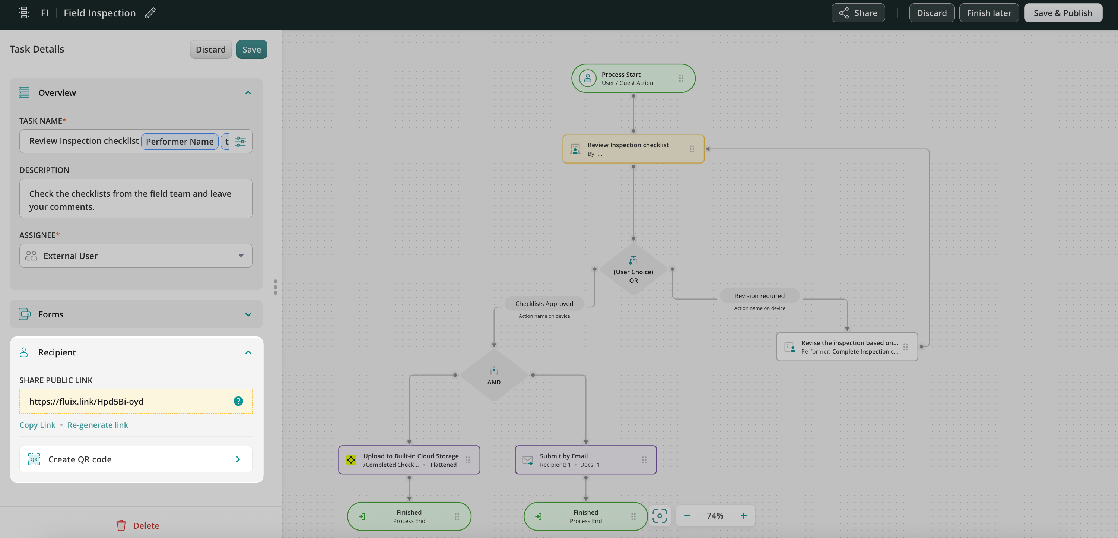Screen dimensions: 1118x538
Task: Zoom in with the plus button
Action: coord(743,516)
